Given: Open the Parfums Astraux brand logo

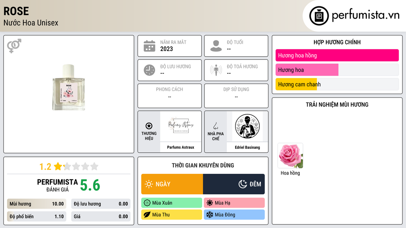Looking at the screenshot, I should click(x=181, y=126).
